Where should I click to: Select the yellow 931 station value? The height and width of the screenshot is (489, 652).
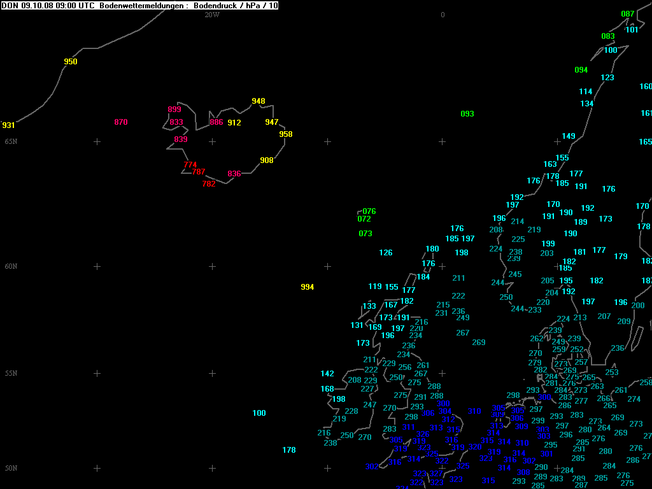point(8,125)
